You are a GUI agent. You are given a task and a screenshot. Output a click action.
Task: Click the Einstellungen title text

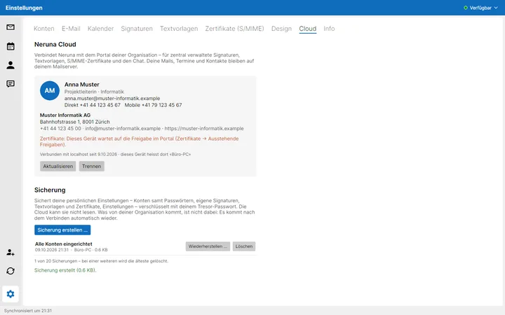tap(24, 8)
